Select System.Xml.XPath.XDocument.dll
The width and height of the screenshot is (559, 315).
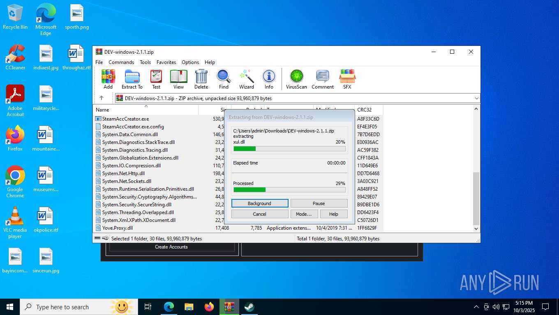coord(139,220)
